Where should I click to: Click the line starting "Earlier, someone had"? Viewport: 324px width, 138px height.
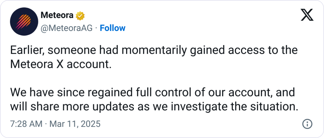point(154,50)
